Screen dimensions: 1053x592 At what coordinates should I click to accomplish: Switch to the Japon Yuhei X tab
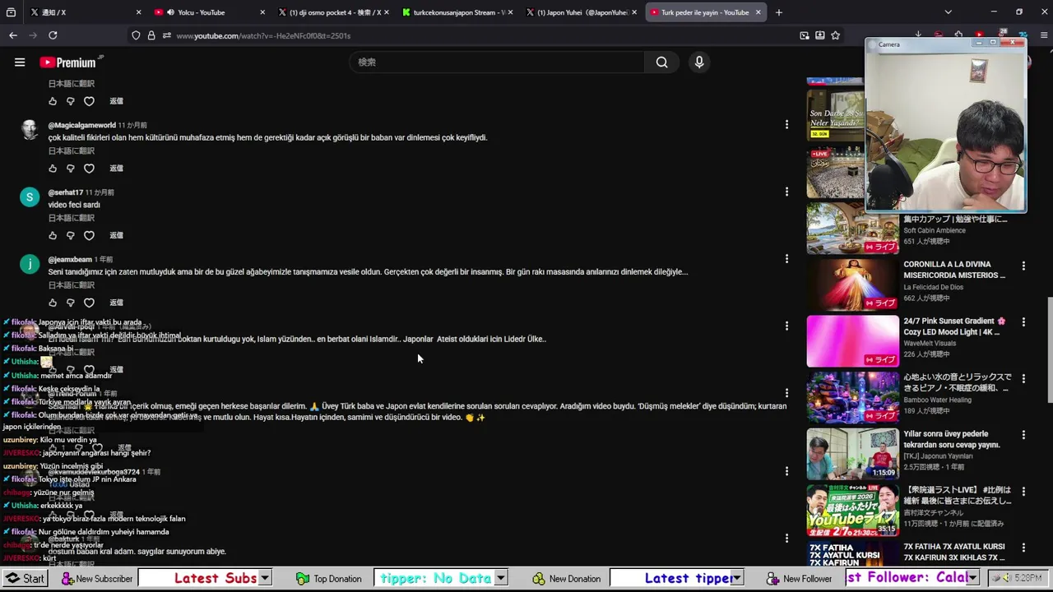(x=580, y=12)
